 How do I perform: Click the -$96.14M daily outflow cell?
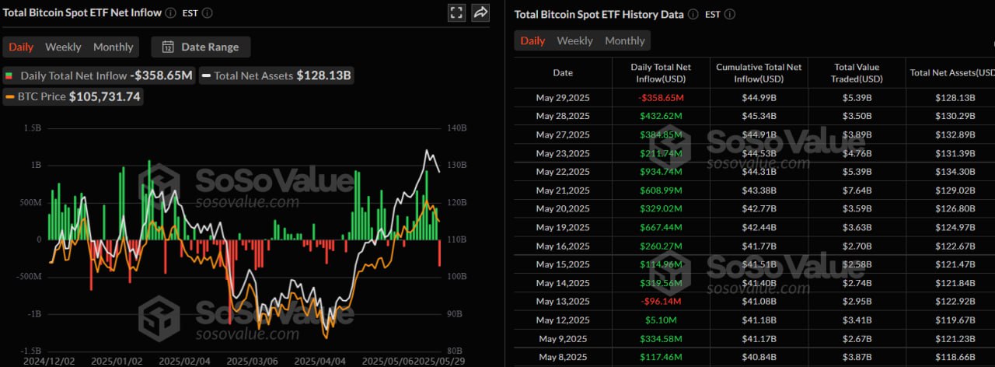pos(661,301)
